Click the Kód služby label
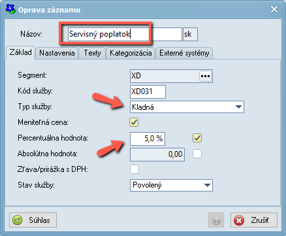Viewport: 286px width, 236px height. pos(35,91)
